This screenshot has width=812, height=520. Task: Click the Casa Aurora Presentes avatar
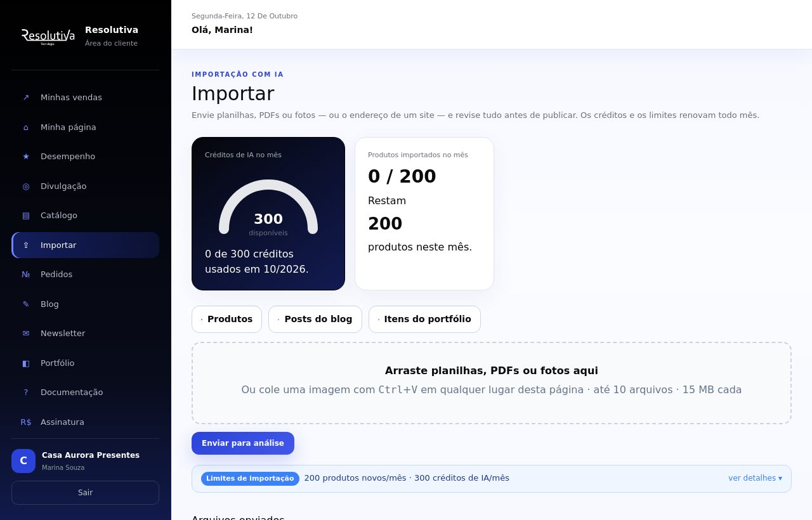point(23,461)
